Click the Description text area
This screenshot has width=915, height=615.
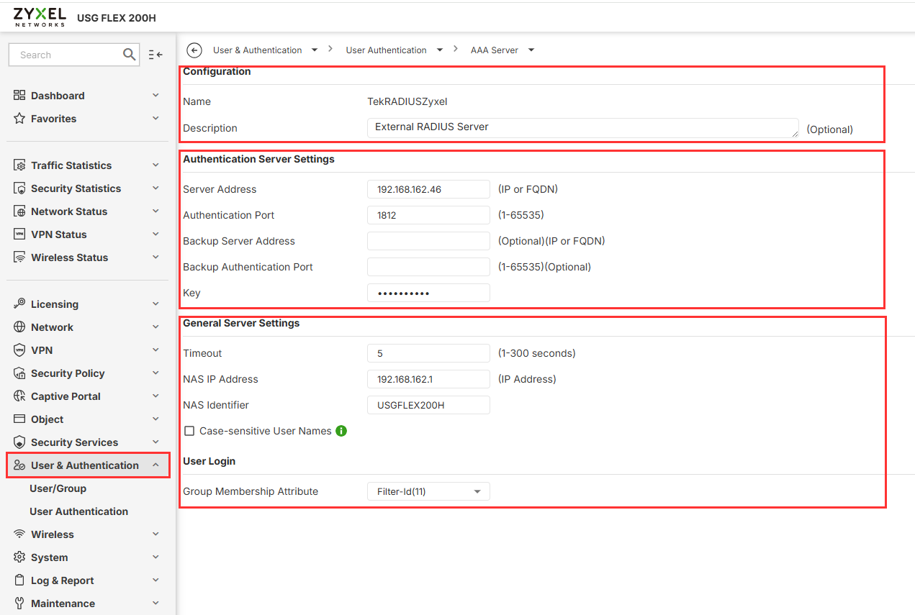[583, 128]
